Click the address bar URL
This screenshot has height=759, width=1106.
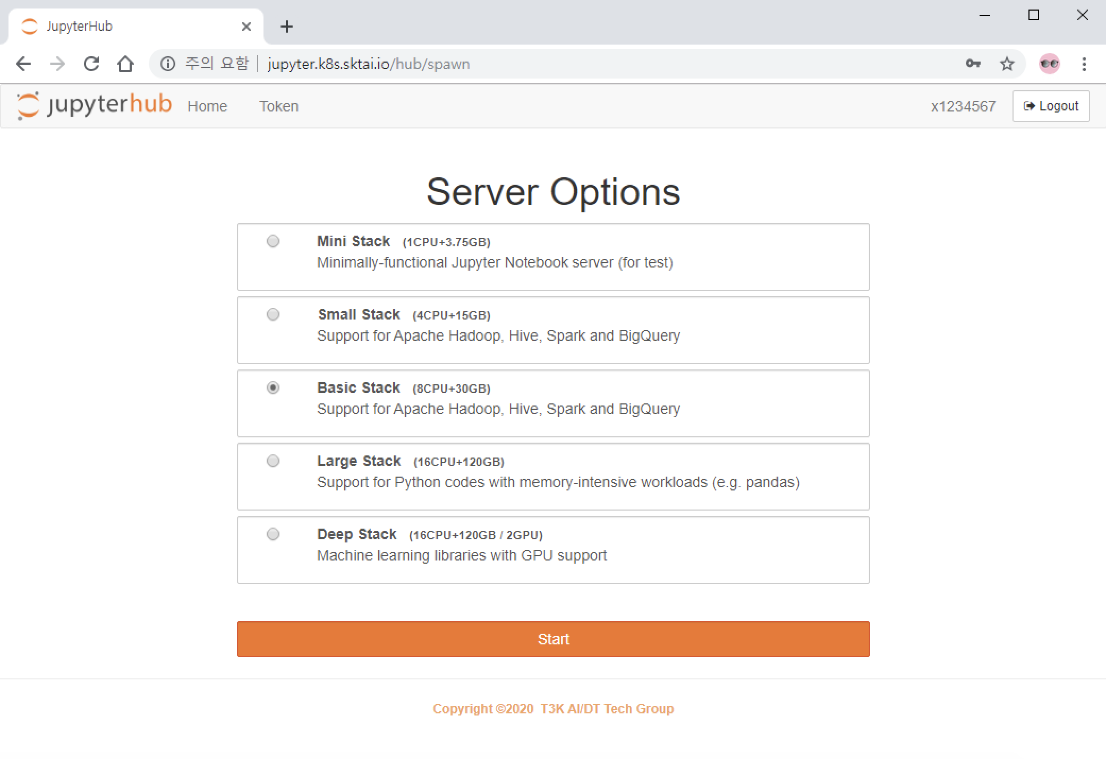point(369,64)
